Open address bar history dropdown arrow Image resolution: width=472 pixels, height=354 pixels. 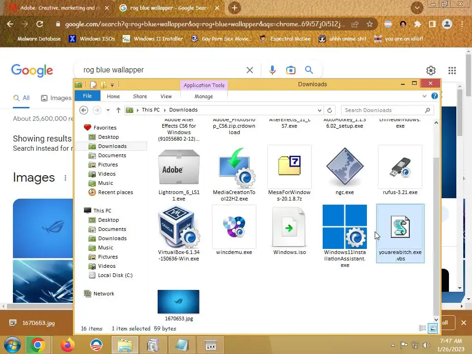coord(319,111)
